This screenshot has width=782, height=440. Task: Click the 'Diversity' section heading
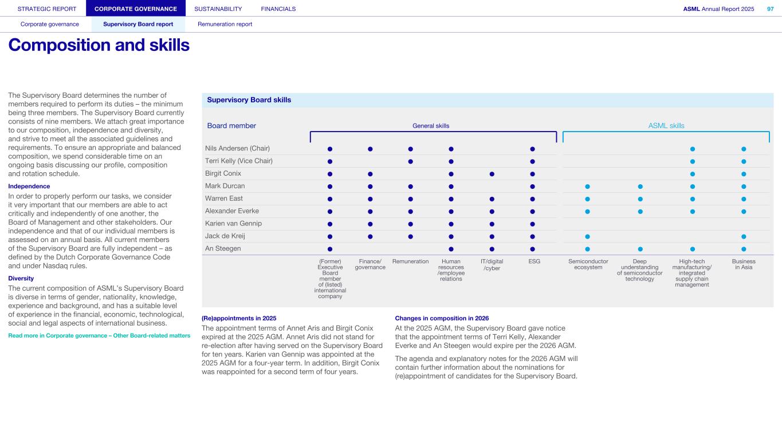pyautogui.click(x=21, y=279)
